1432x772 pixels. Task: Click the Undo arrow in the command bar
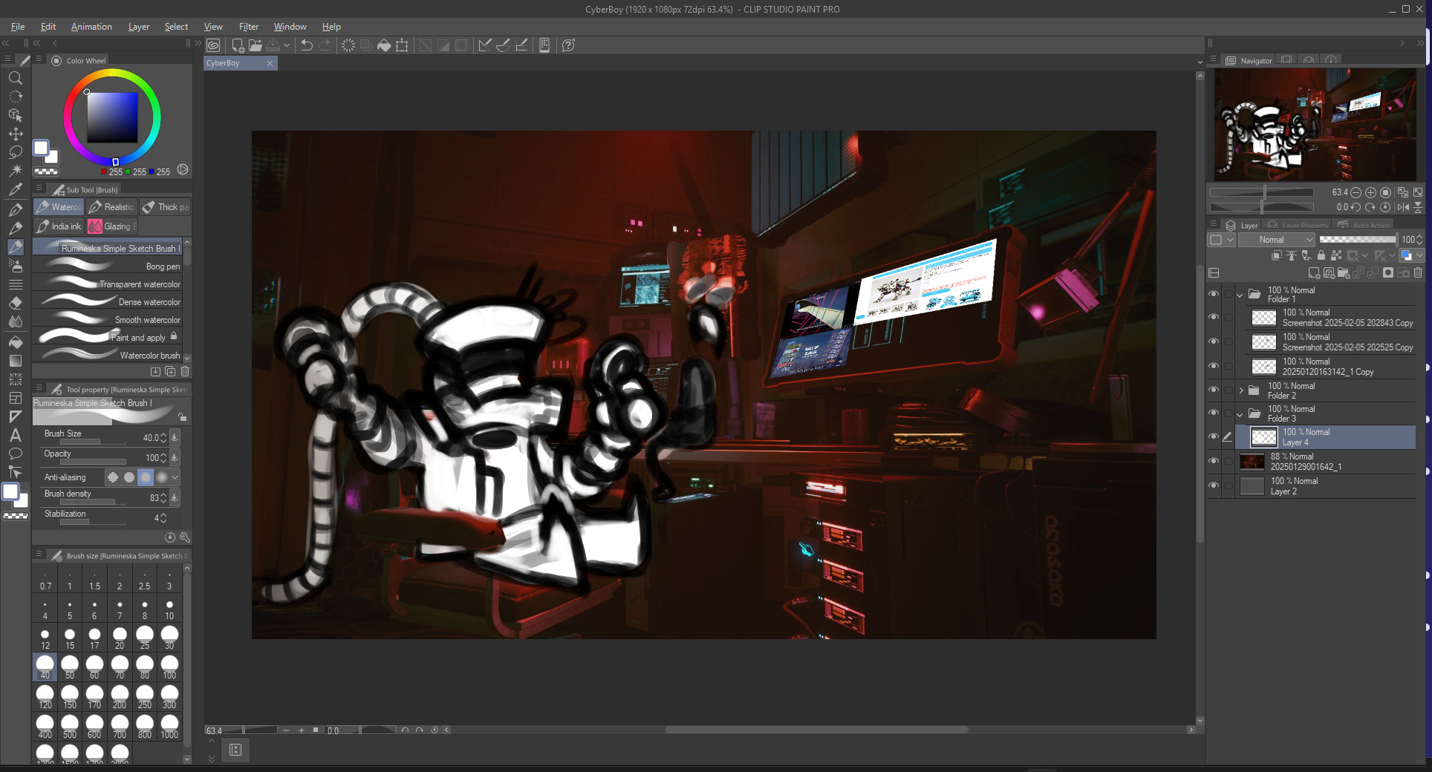pos(306,45)
